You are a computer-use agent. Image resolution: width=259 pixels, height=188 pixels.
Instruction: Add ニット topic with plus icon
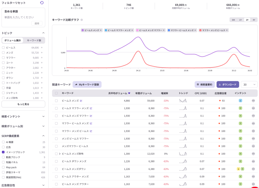42,73
